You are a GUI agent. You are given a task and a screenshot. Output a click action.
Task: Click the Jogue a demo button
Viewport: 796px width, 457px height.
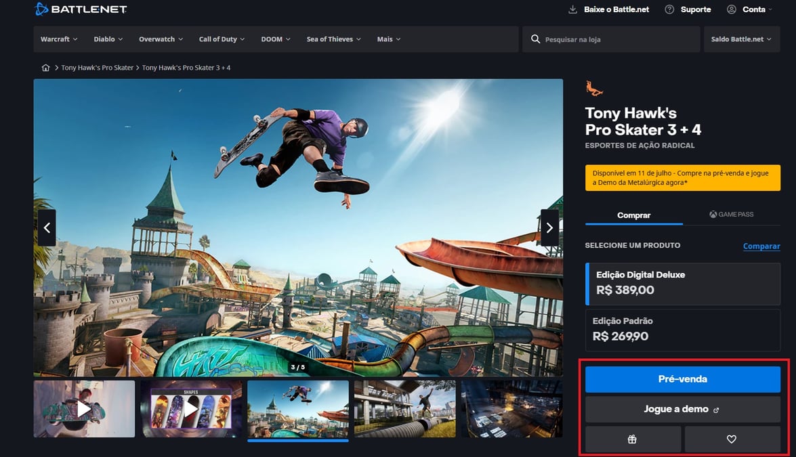coord(683,410)
